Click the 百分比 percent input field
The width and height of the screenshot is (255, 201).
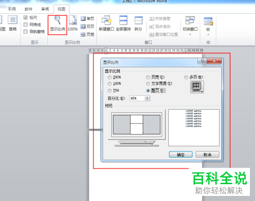click(x=137, y=98)
